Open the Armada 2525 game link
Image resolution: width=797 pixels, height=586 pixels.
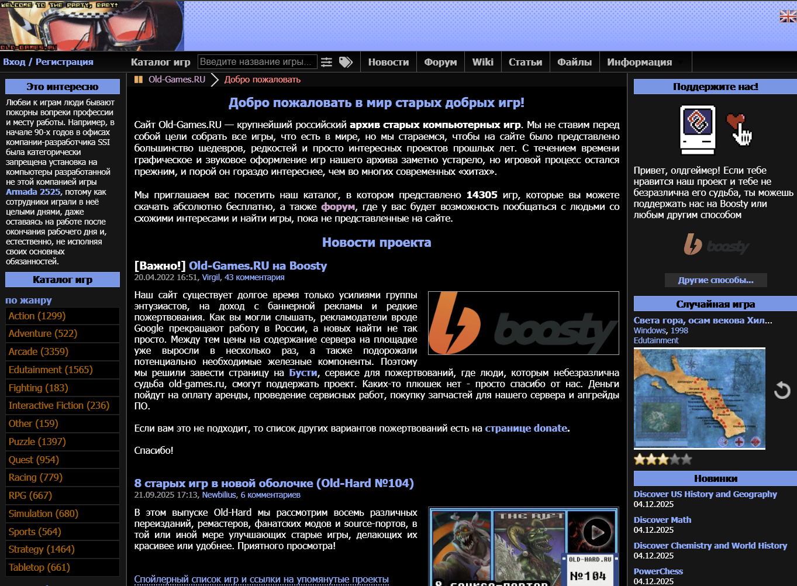tap(33, 192)
